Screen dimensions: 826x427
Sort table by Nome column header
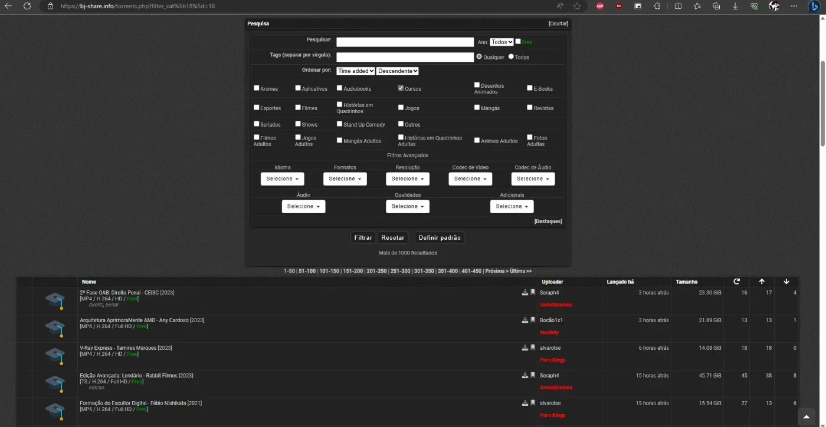88,282
